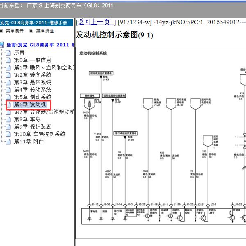Open 第1章 暖风、通风和空调

click(44, 67)
